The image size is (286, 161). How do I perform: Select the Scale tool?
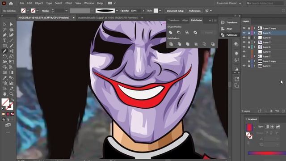(x=11, y=56)
